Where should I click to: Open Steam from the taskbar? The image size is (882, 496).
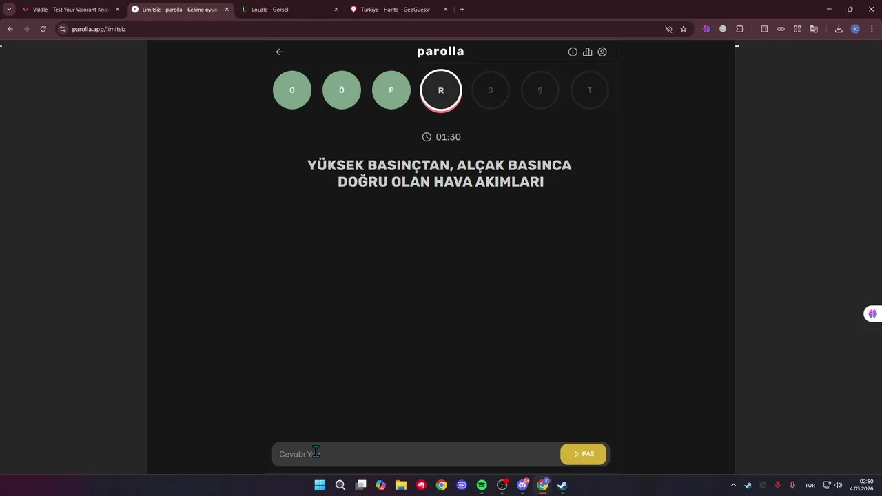(x=562, y=485)
